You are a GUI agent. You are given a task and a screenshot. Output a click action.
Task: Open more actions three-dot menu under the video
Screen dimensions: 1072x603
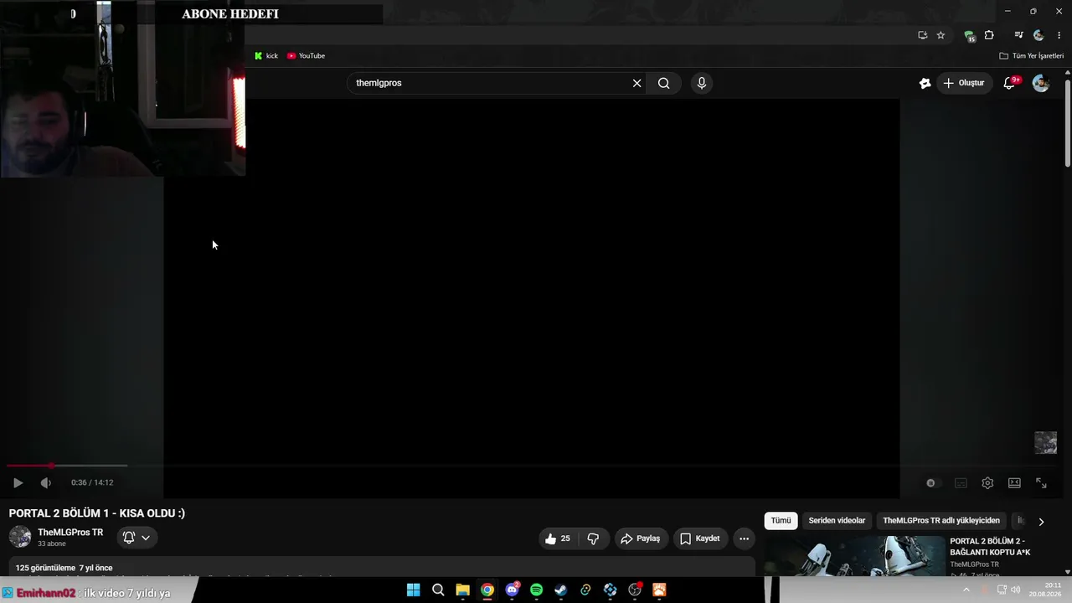(744, 539)
